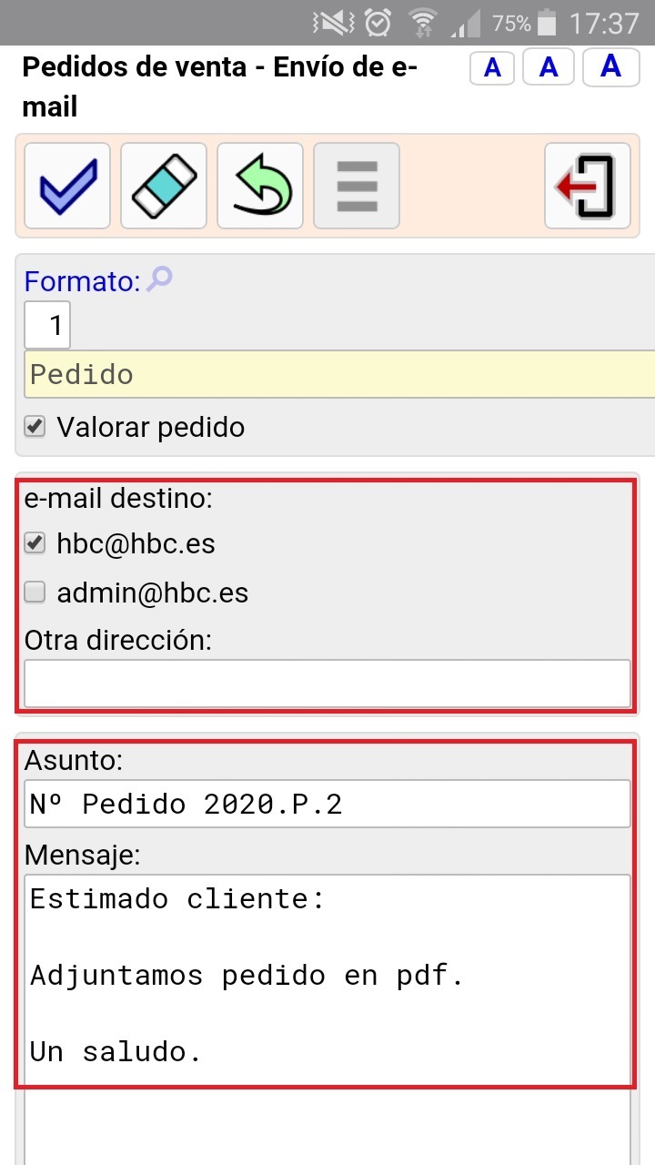Click the eraser clear-form icon
655x1165 pixels.
click(x=164, y=186)
